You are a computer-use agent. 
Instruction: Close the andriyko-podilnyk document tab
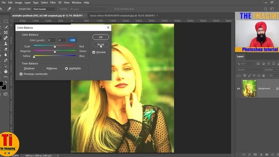85,16
